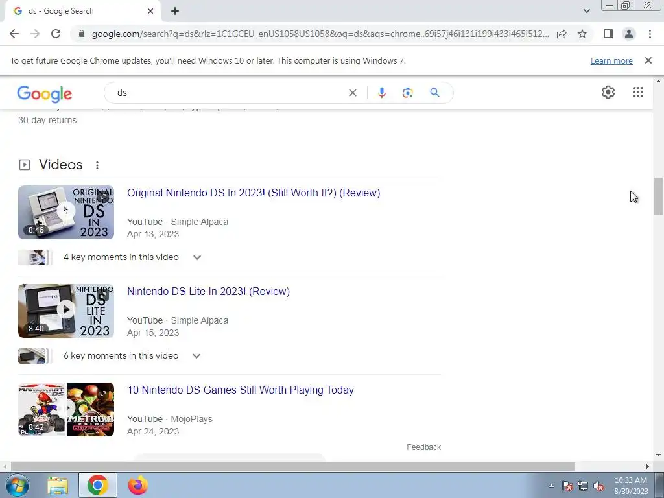The height and width of the screenshot is (498, 664).
Task: Share this page using the share icon
Action: coord(562,34)
